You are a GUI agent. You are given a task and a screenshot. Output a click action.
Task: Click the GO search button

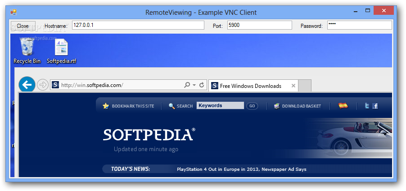[x=252, y=106]
